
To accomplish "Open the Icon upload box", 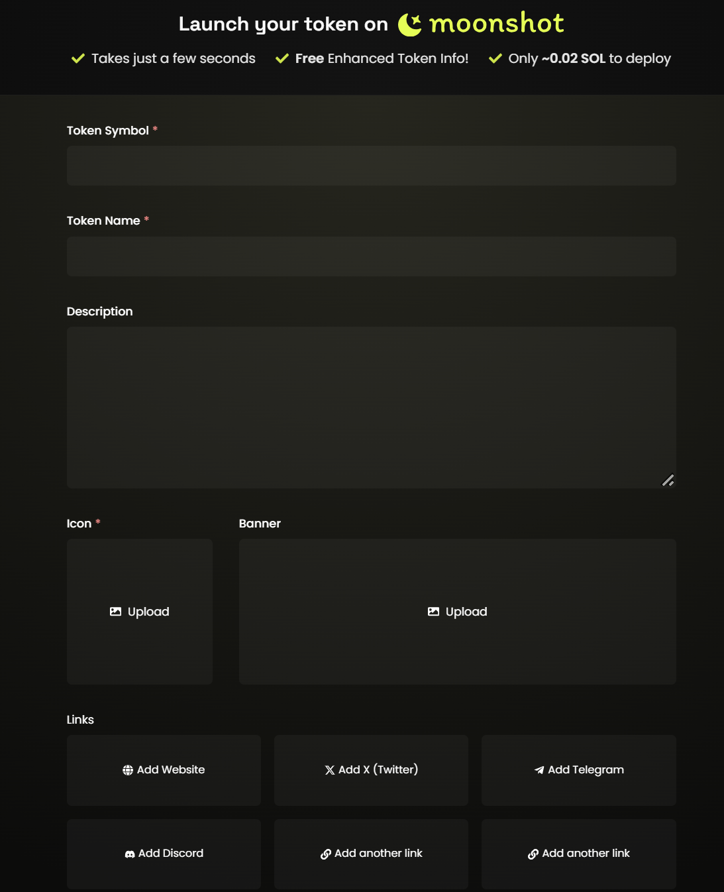I will [x=140, y=612].
